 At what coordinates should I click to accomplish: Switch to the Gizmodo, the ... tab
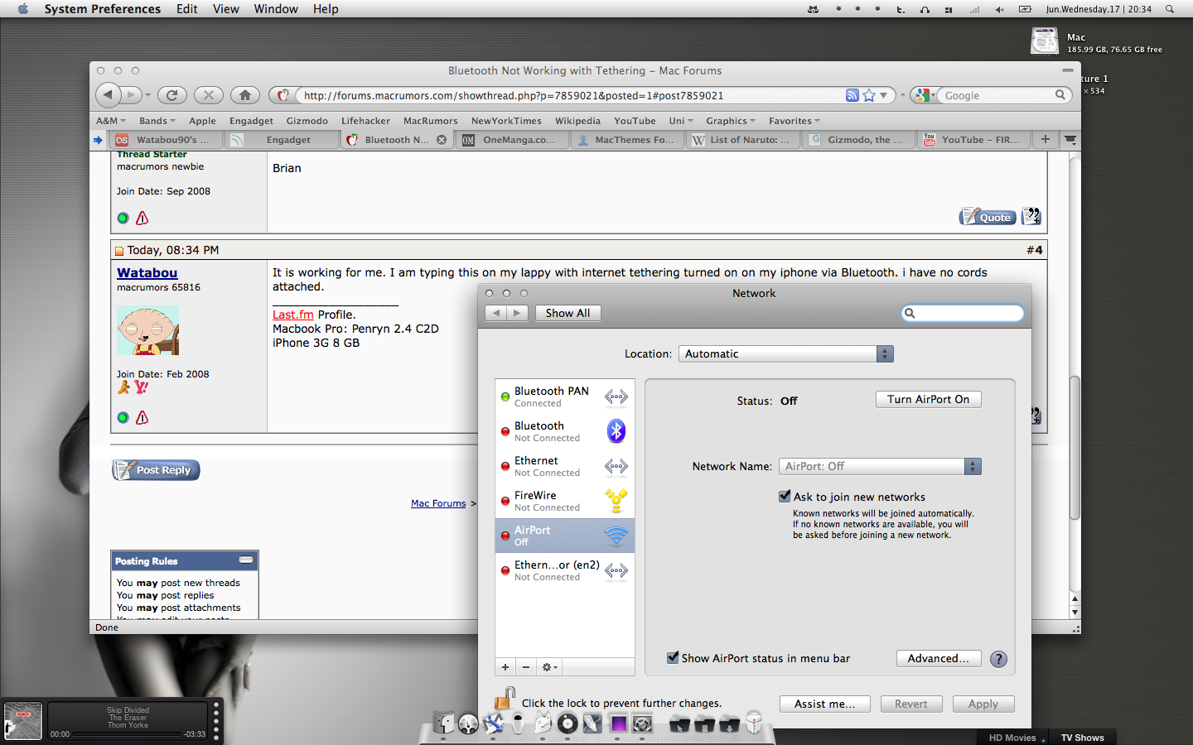click(859, 140)
